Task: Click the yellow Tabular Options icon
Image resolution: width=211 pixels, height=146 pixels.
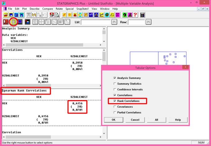Action: tap(13, 22)
